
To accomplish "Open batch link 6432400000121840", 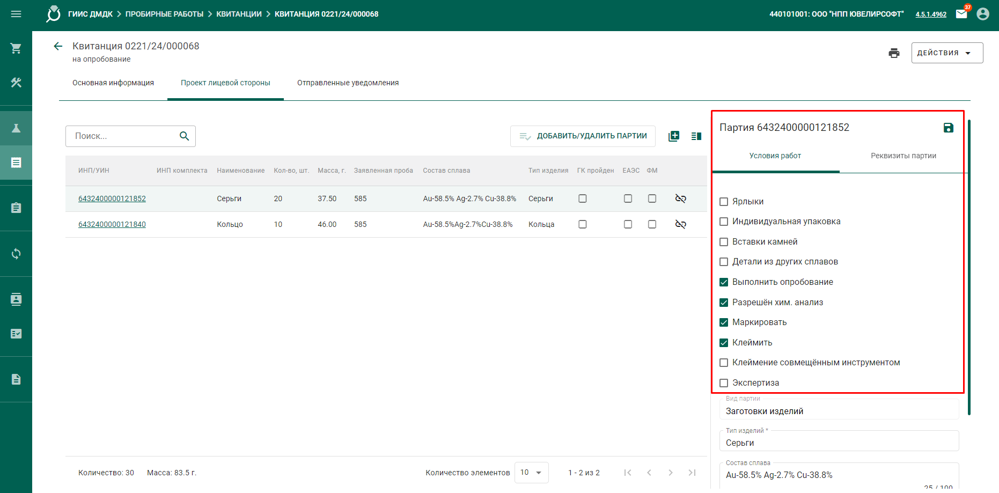I will [112, 224].
